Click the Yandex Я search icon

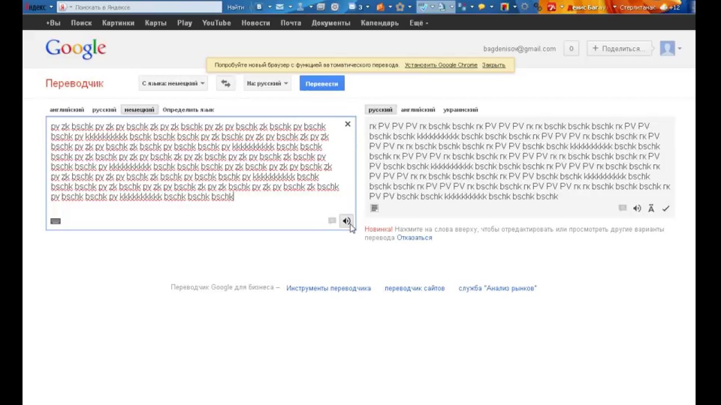point(63,7)
